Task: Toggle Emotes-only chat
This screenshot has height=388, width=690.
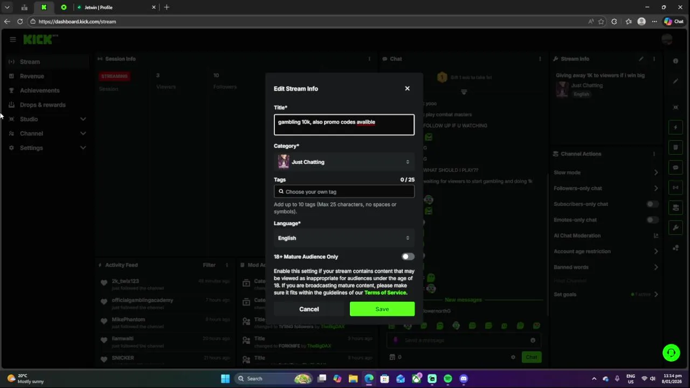Action: (652, 220)
